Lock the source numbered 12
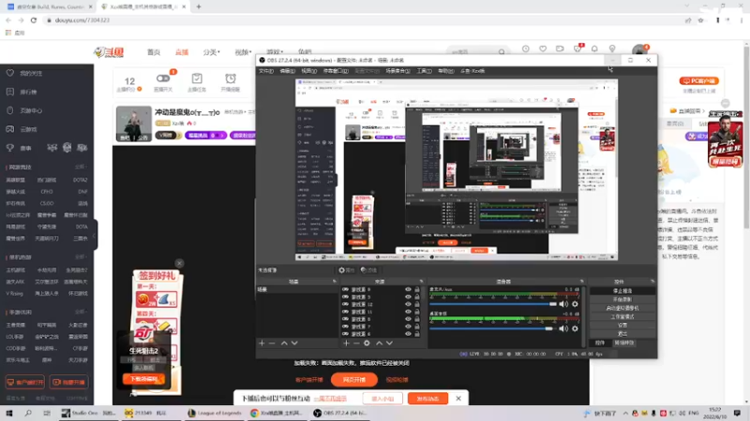 point(417,304)
